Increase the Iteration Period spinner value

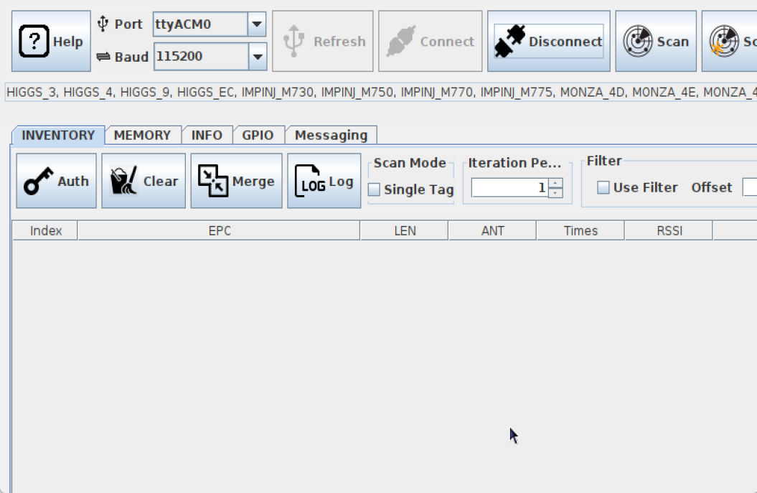[x=555, y=183]
